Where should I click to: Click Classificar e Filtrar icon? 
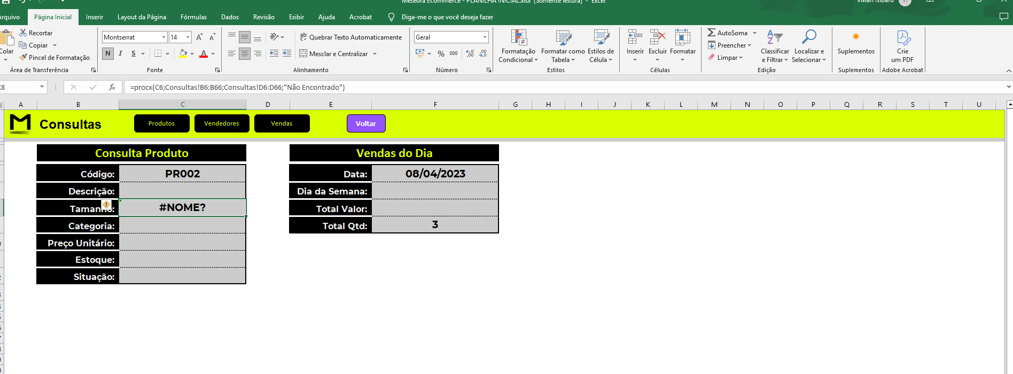pos(775,37)
